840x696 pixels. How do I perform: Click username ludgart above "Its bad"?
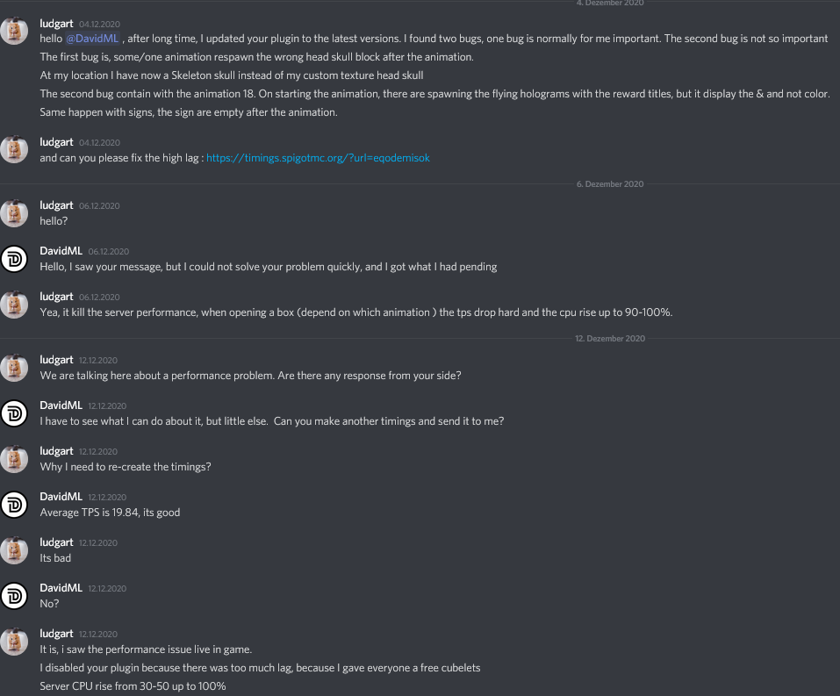pyautogui.click(x=57, y=542)
